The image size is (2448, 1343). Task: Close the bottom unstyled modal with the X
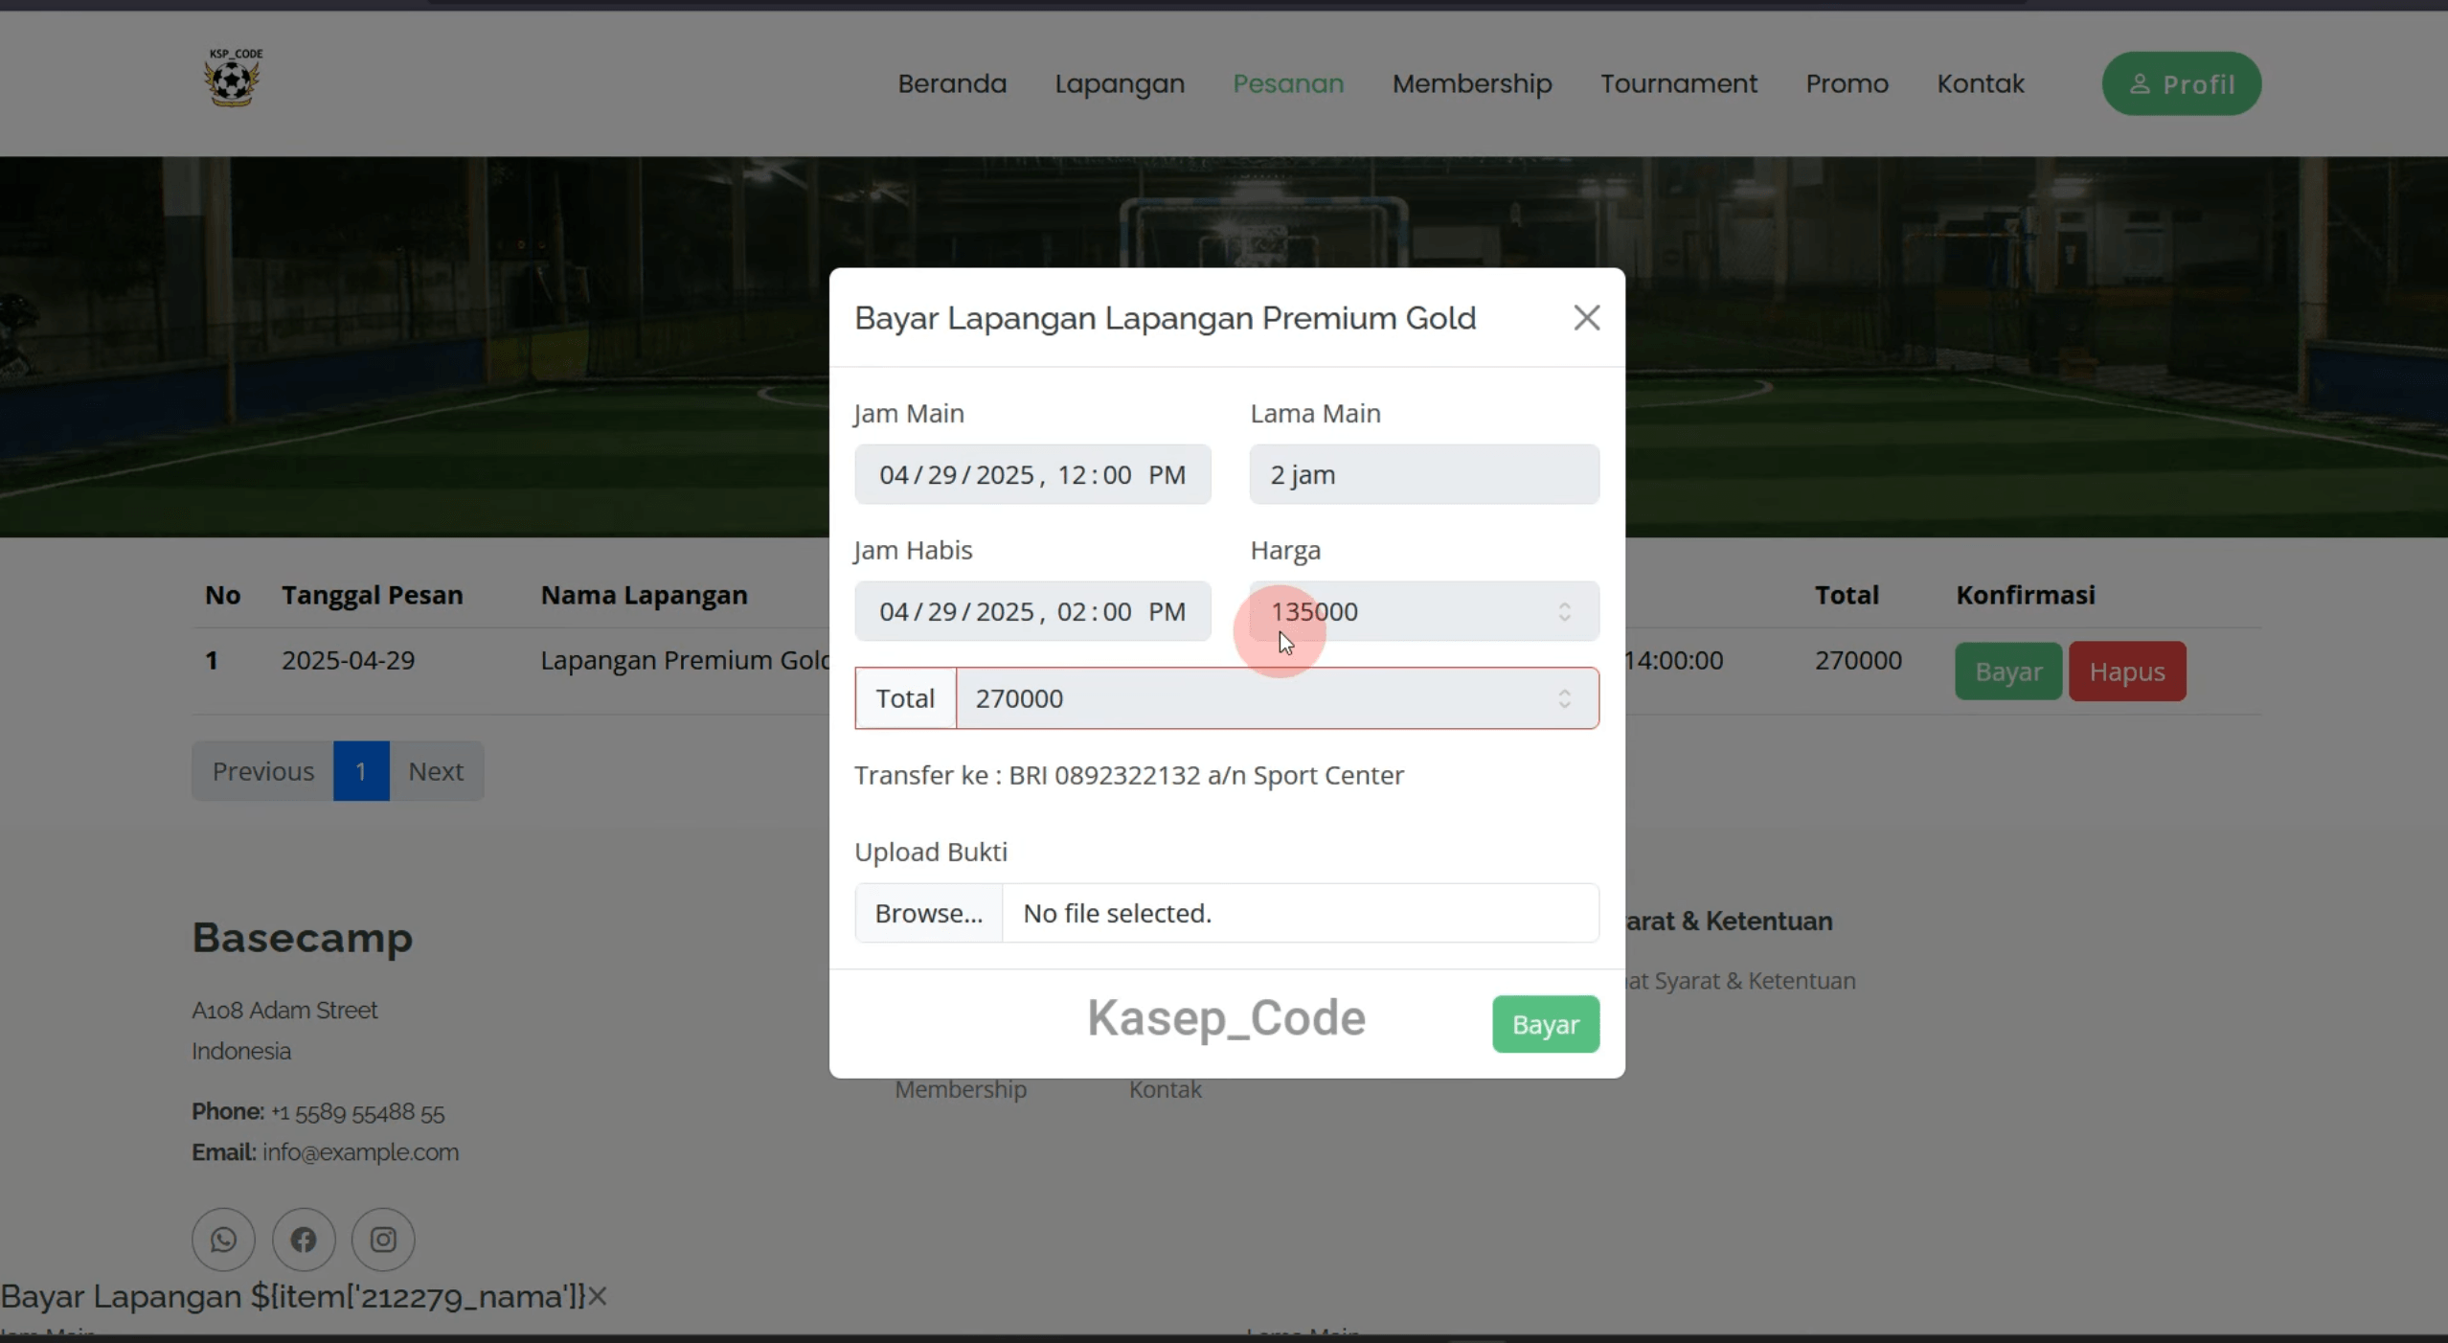pos(597,1296)
